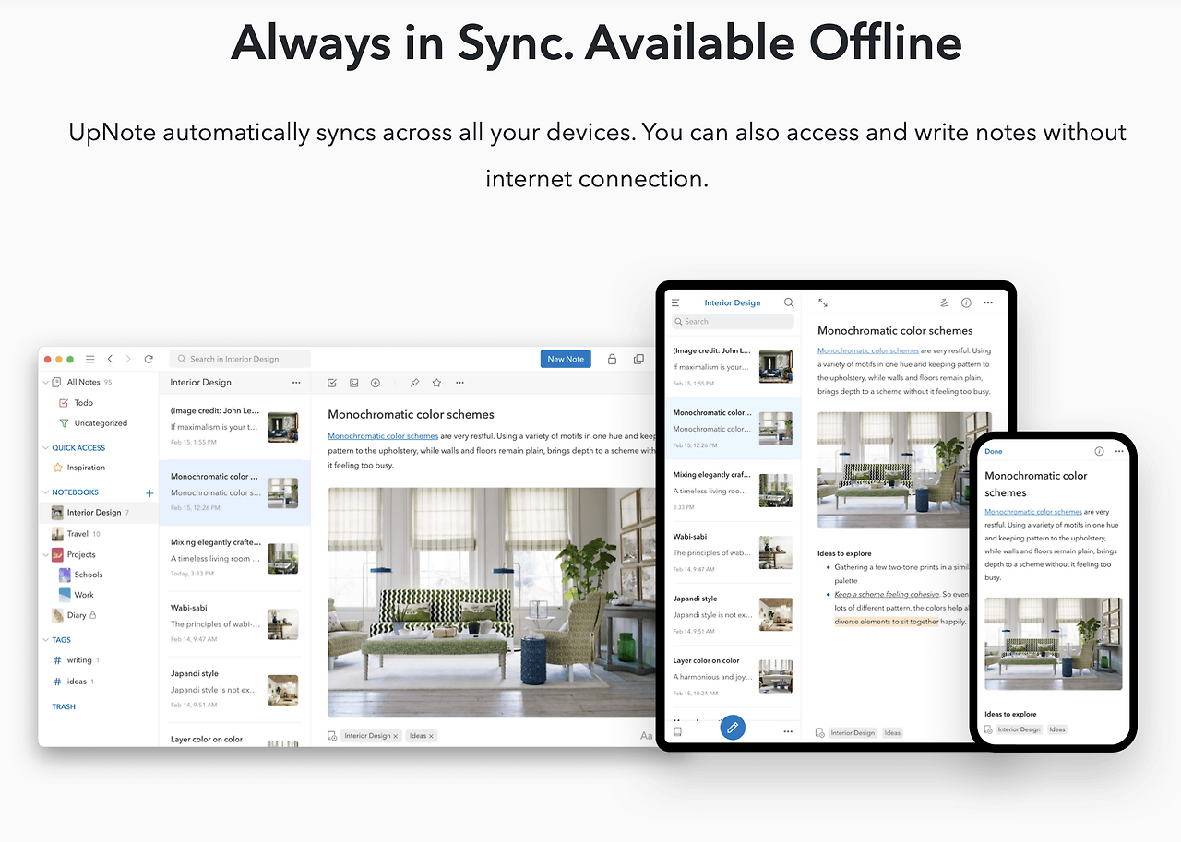Click the notebook icon in desktop editor footer
Screen dimensions: 1181x842
click(x=332, y=736)
